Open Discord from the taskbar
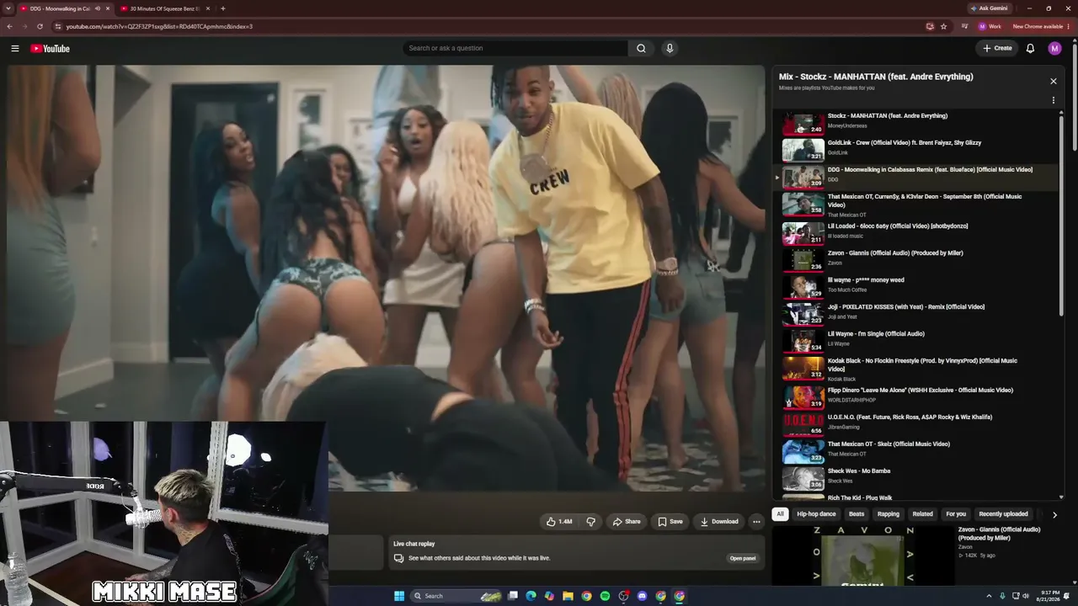The height and width of the screenshot is (606, 1078). 642,596
